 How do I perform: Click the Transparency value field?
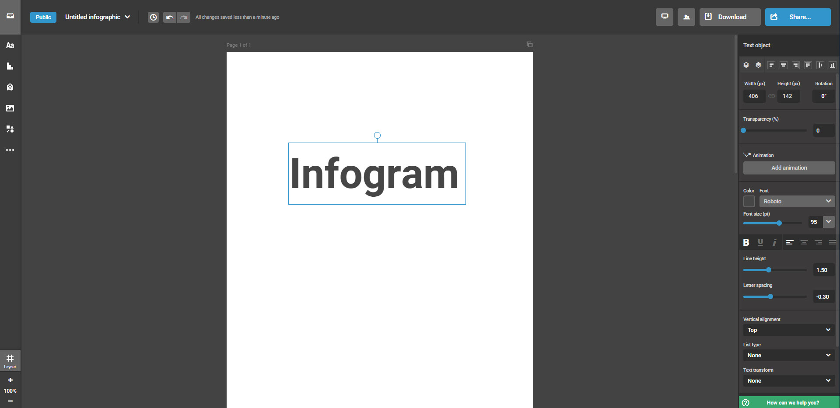point(824,130)
